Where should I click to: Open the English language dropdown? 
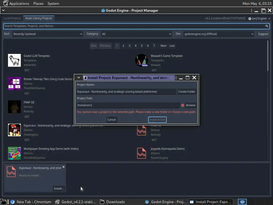[259, 18]
